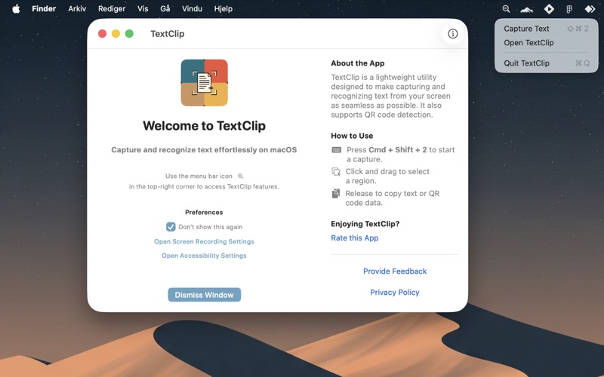
Task: Open the Hjelp menu
Action: 223,8
